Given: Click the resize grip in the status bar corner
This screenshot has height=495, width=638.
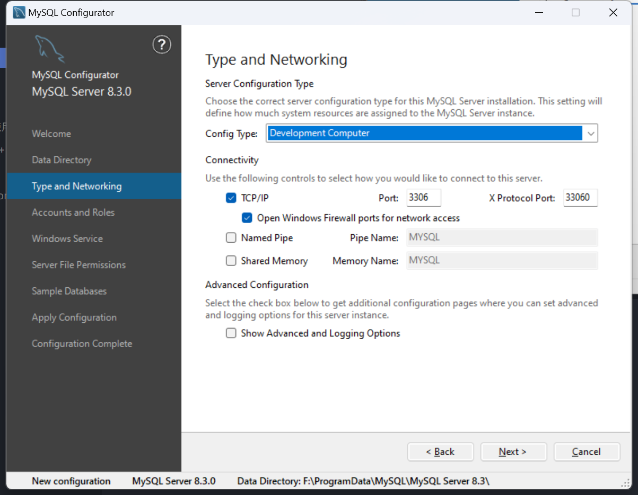Looking at the screenshot, I should (x=625, y=483).
